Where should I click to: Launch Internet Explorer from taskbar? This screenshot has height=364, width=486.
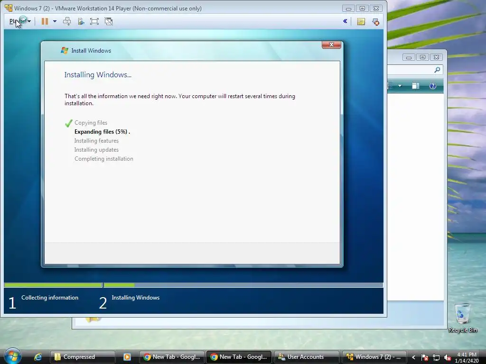(38, 357)
